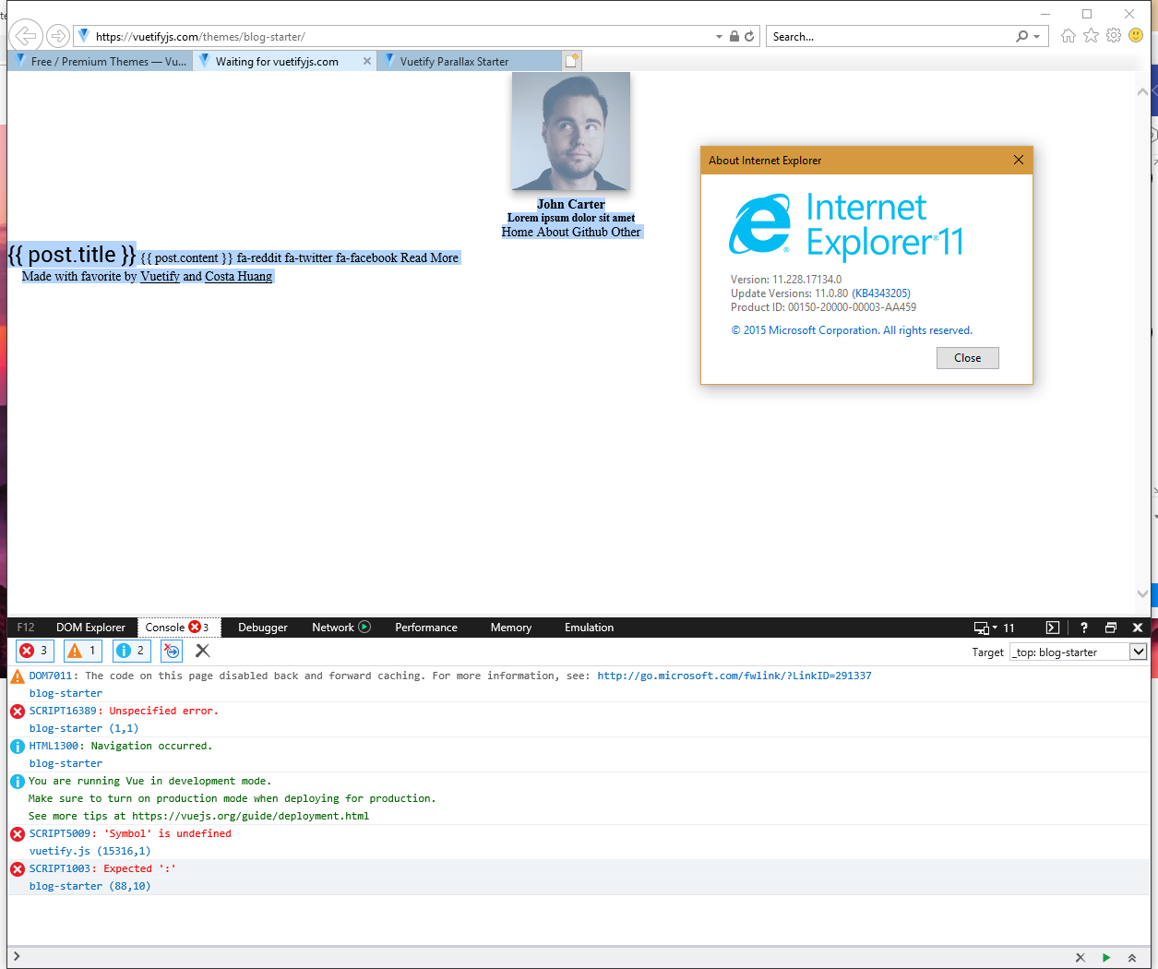Switch to the Debugger tab

[x=263, y=628]
